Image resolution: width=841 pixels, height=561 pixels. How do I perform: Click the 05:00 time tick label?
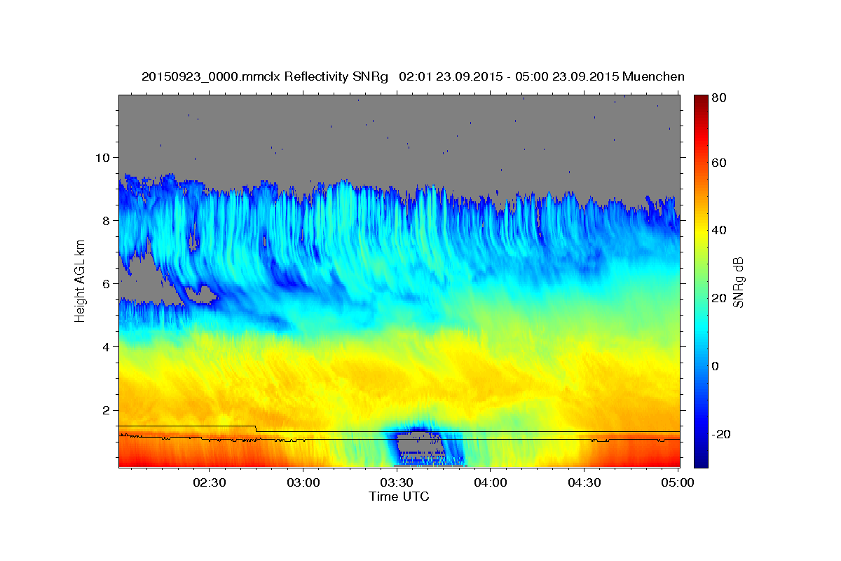tap(678, 482)
